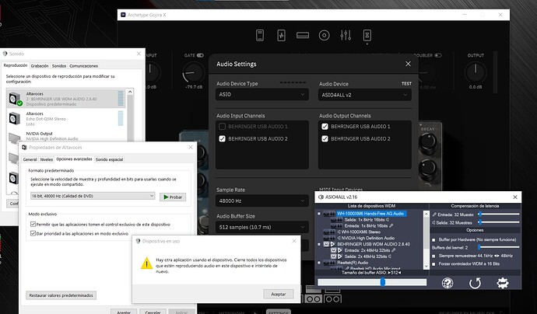537x314 pixels.
Task: Toggle power icon for Entrada 2x 48kHz 32bits
Action: click(x=333, y=250)
